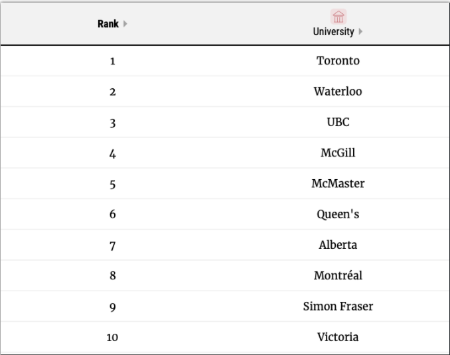Click rank number 1 cell
This screenshot has height=355, width=450.
pos(113,62)
